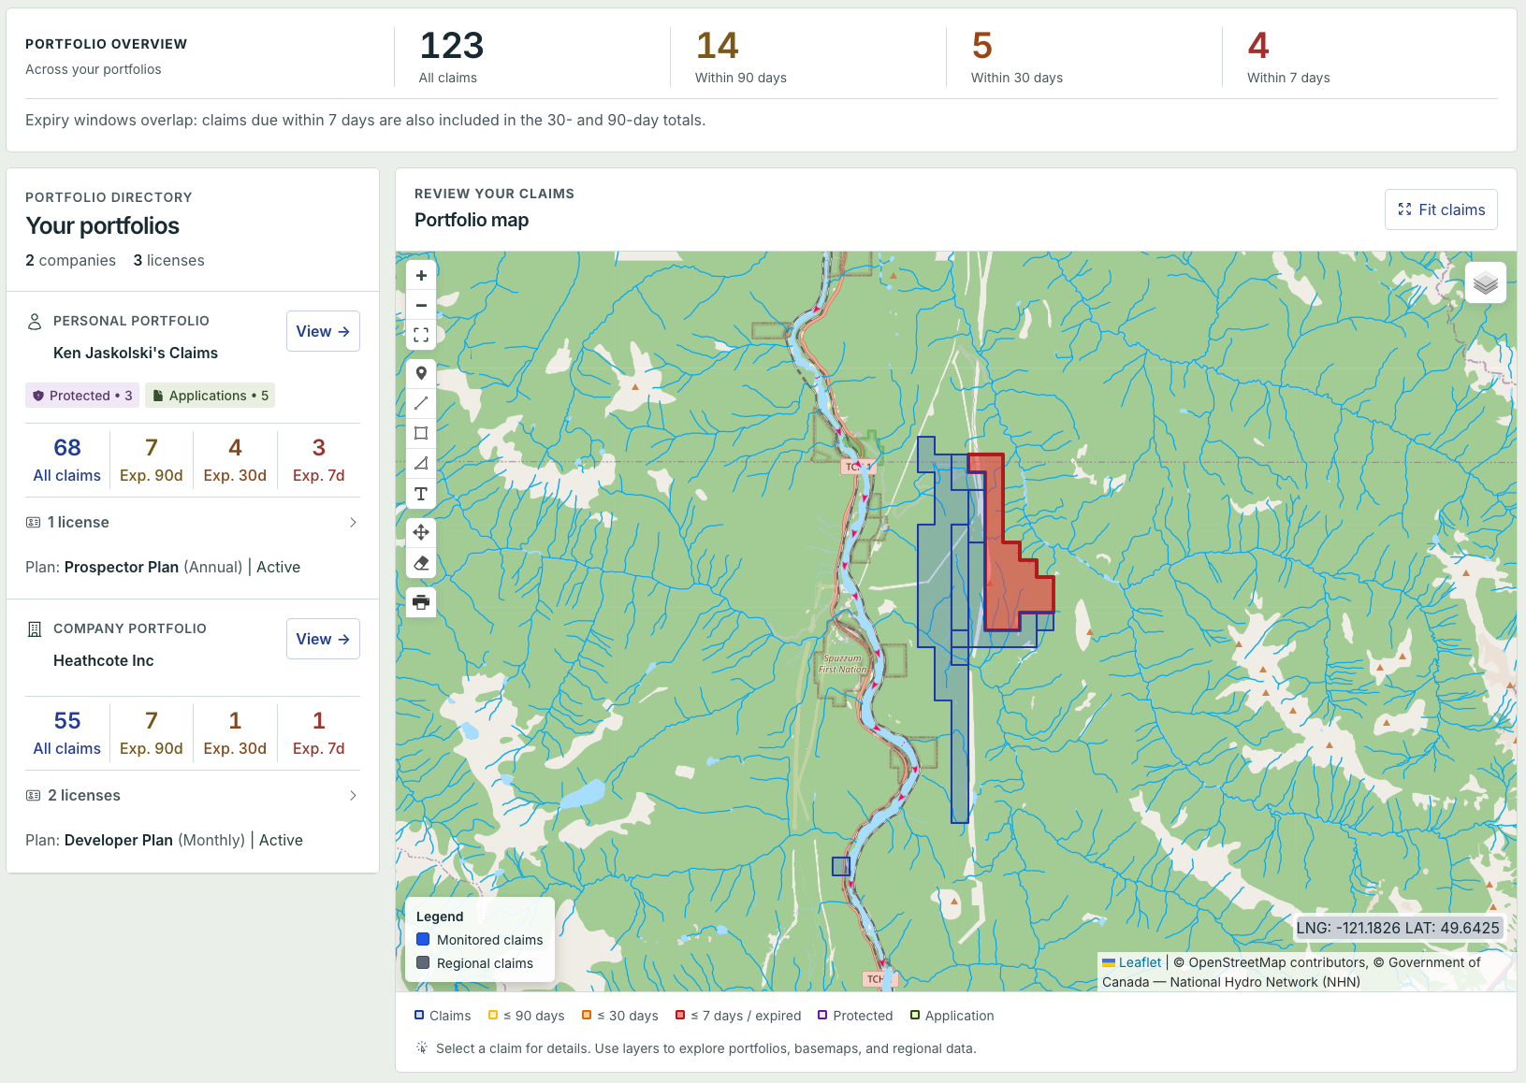This screenshot has width=1526, height=1083.
Task: Print the map using printer icon
Action: coord(421,602)
